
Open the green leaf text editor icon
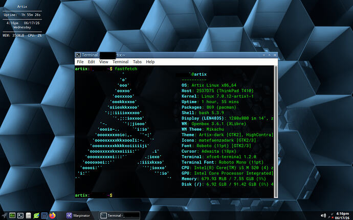pyautogui.click(x=36, y=215)
